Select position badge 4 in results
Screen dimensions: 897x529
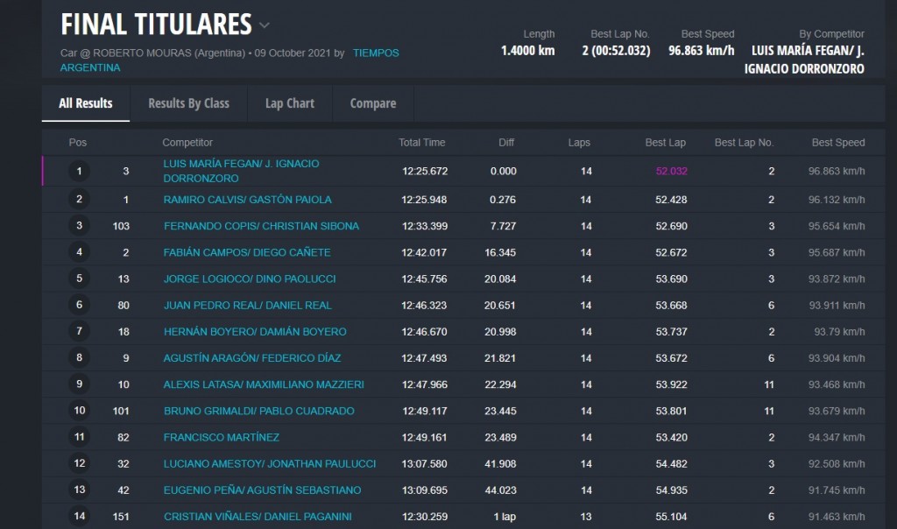(x=79, y=251)
